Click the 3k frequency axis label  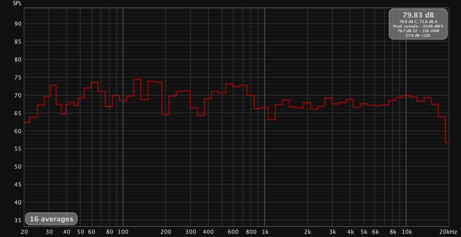332,232
